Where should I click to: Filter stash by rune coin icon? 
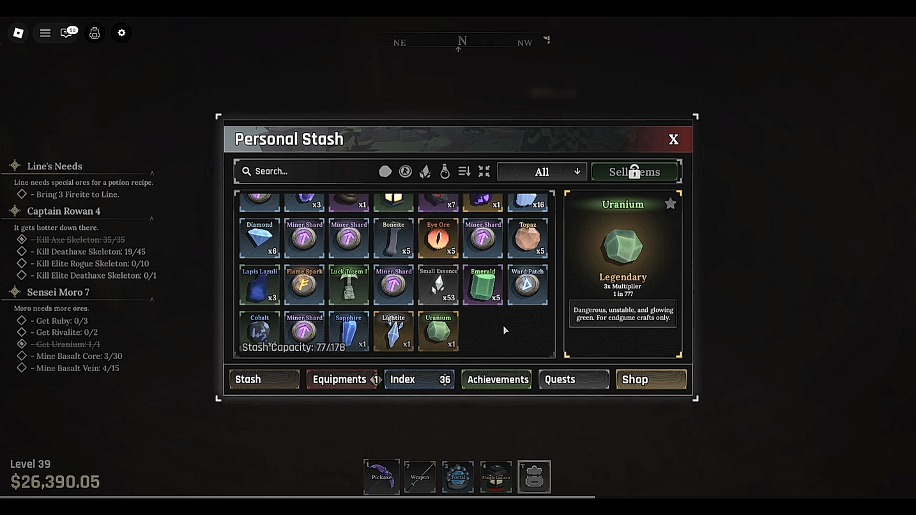[x=405, y=171]
